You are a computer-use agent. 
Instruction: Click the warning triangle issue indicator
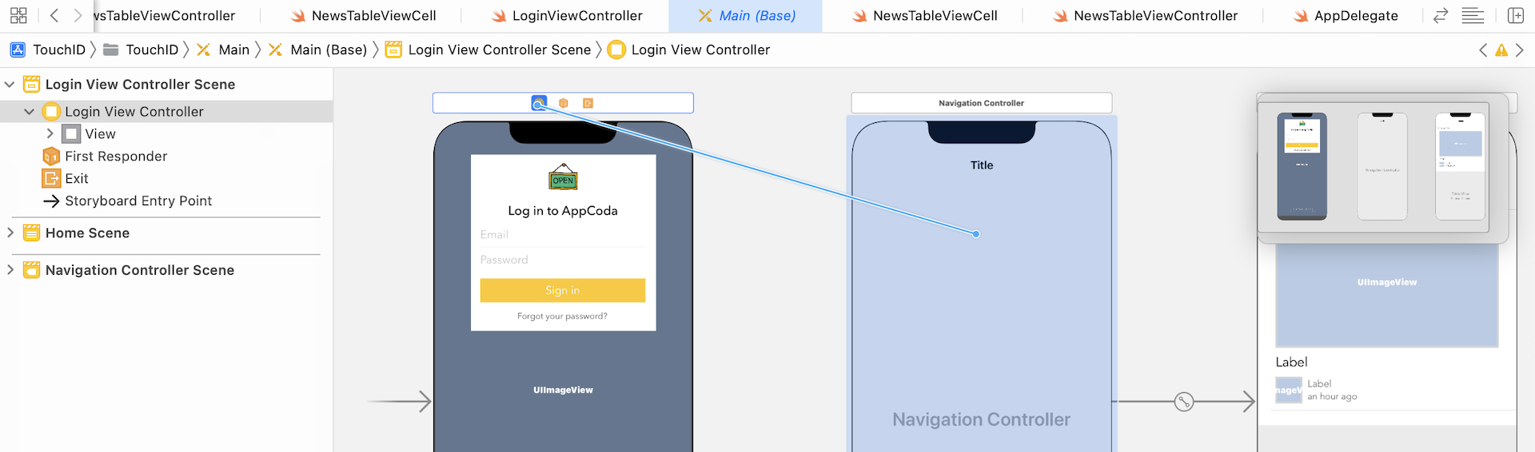(1501, 50)
